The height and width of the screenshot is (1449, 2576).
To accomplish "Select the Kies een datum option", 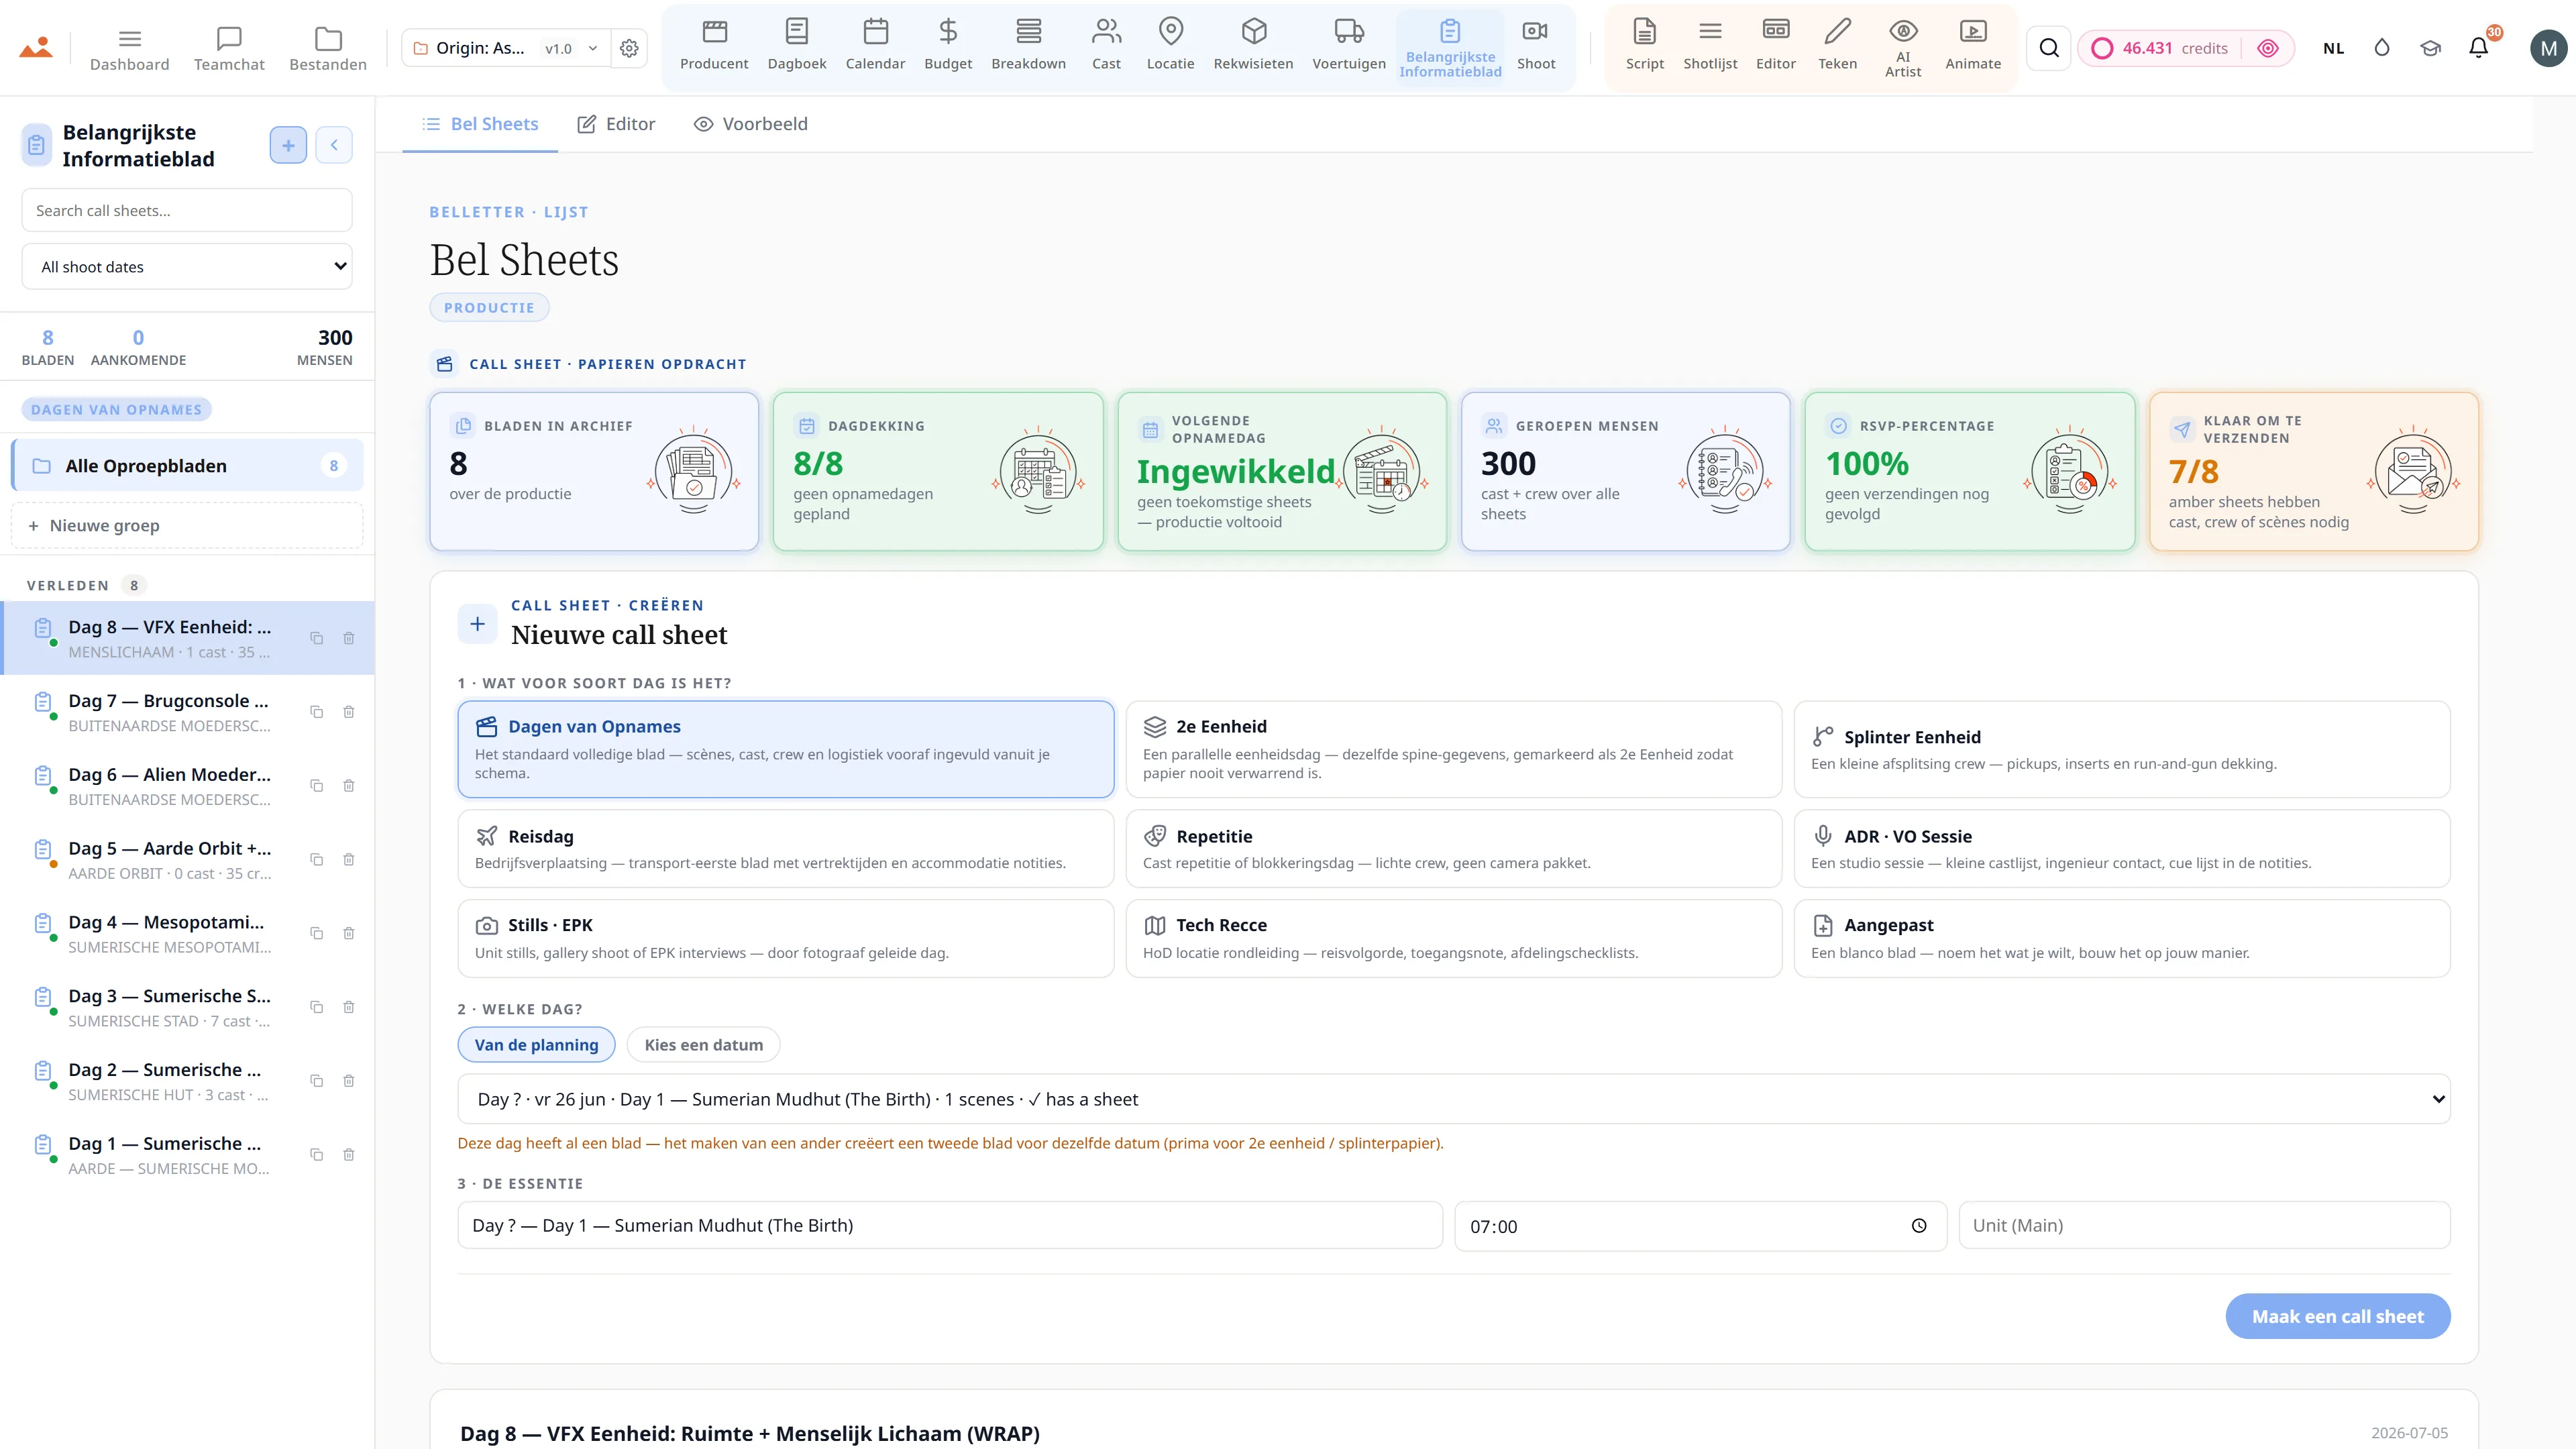I will tap(703, 1045).
